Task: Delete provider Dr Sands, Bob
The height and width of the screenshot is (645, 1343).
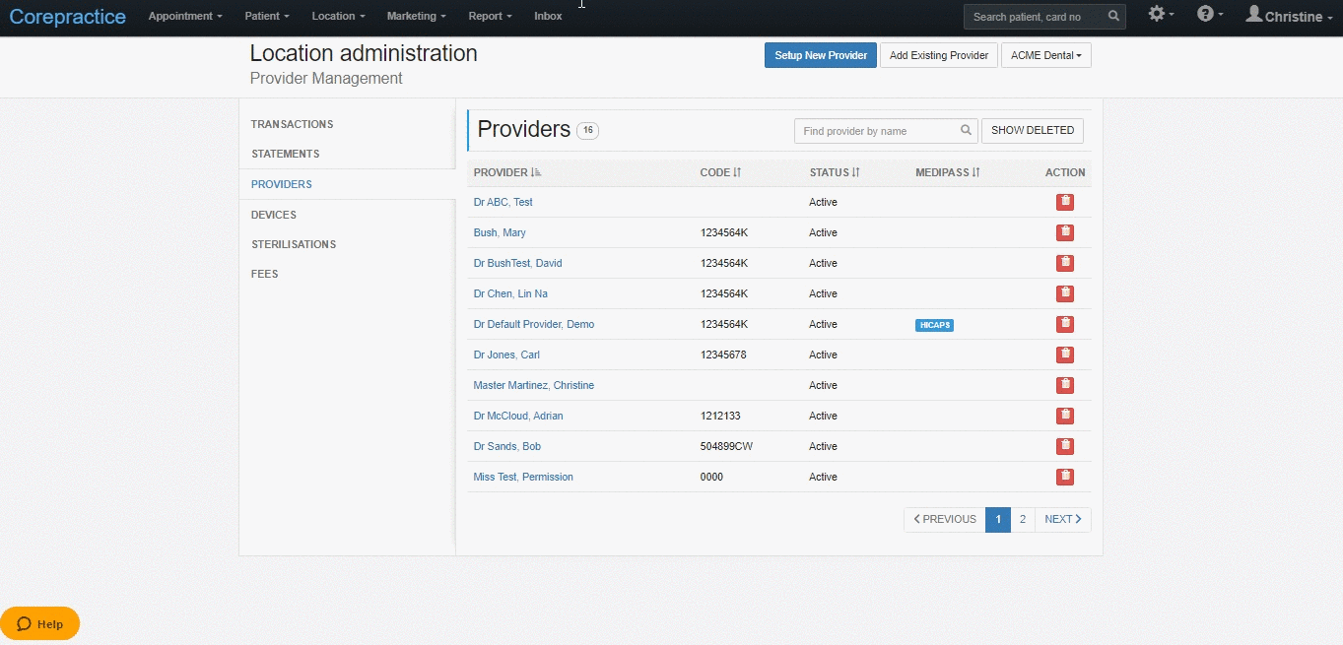Action: [x=1064, y=446]
